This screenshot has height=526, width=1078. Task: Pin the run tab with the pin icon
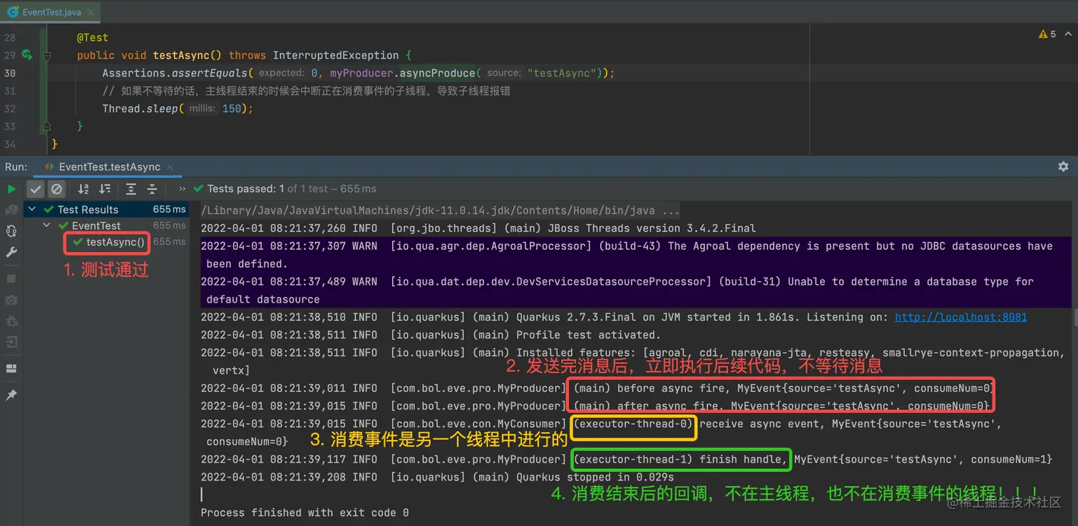click(x=11, y=395)
